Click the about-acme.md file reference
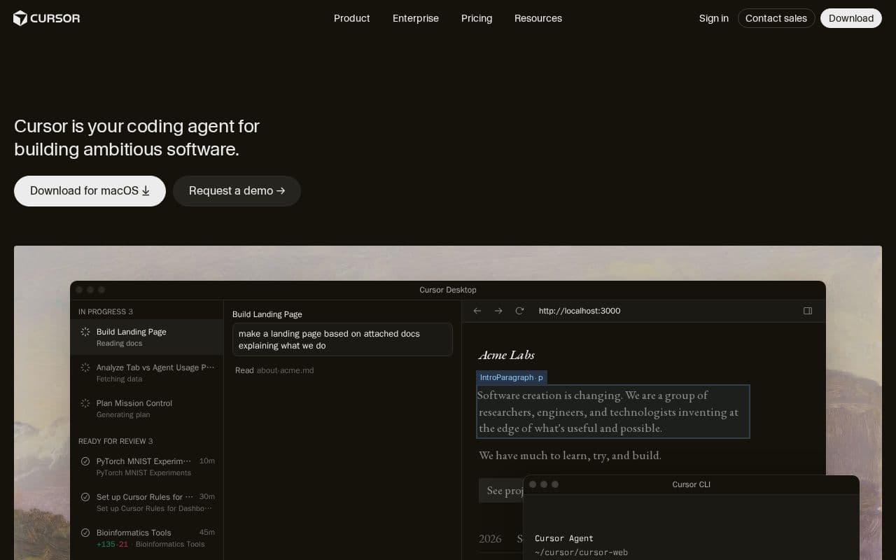Screen dimensions: 896x560 click(x=285, y=370)
